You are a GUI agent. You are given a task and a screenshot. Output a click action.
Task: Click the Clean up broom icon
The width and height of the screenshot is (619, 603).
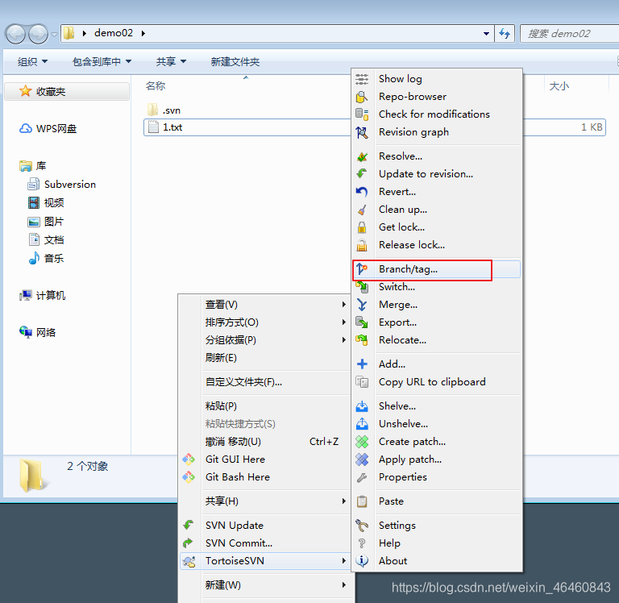[x=362, y=210]
